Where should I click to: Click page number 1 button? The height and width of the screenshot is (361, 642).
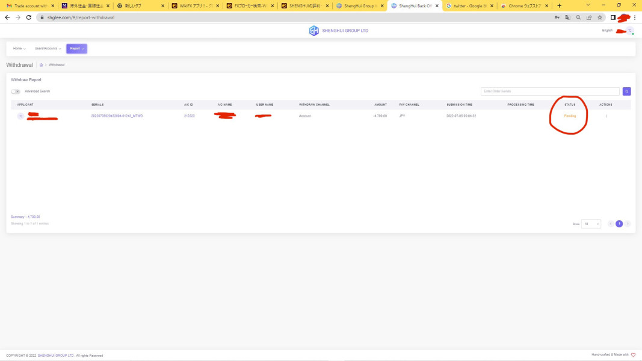[619, 224]
